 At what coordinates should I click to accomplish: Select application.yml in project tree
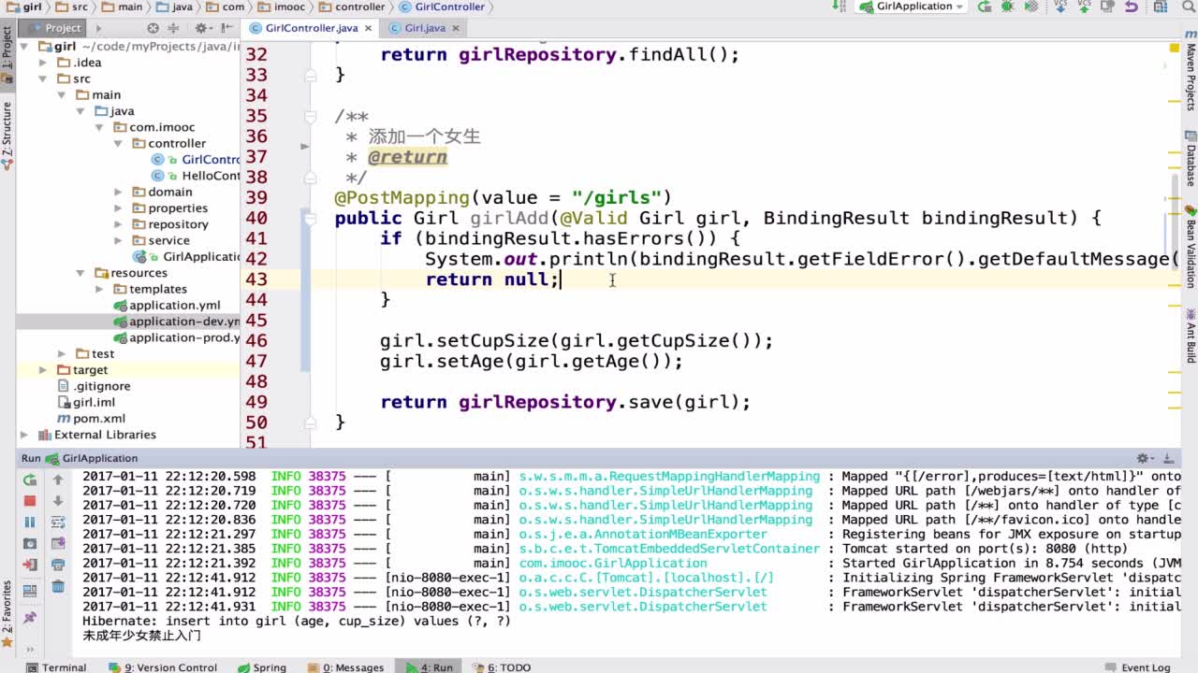coord(167,305)
